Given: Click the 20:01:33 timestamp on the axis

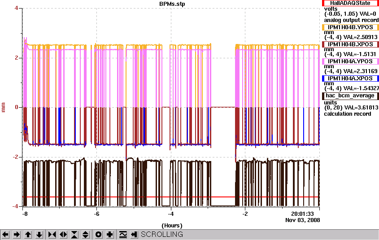Looking at the screenshot, I should pos(302,214).
